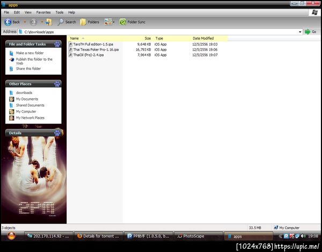Open the Views dropdown arrow
Image resolution: width=322 pixels, height=252 pixels.
pyautogui.click(x=114, y=22)
